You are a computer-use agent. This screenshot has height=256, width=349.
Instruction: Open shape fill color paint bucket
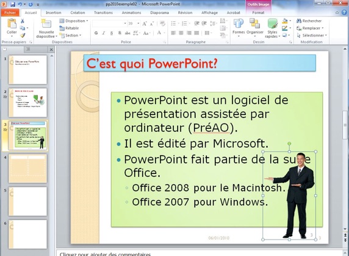click(x=285, y=21)
